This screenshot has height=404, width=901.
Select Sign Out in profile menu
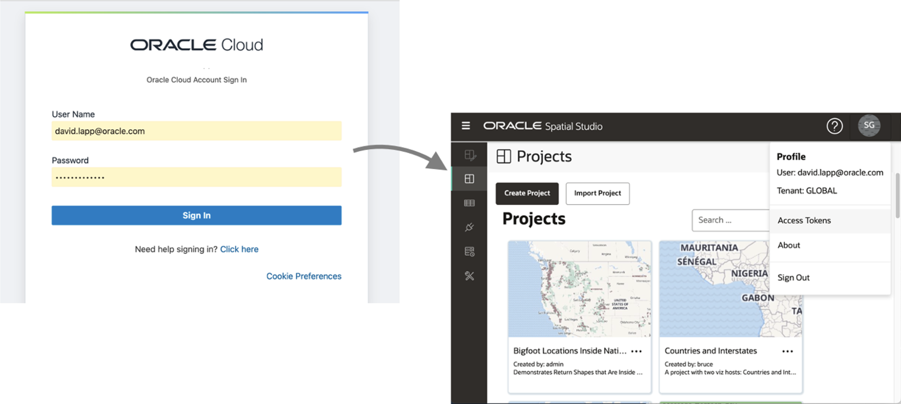click(x=793, y=278)
